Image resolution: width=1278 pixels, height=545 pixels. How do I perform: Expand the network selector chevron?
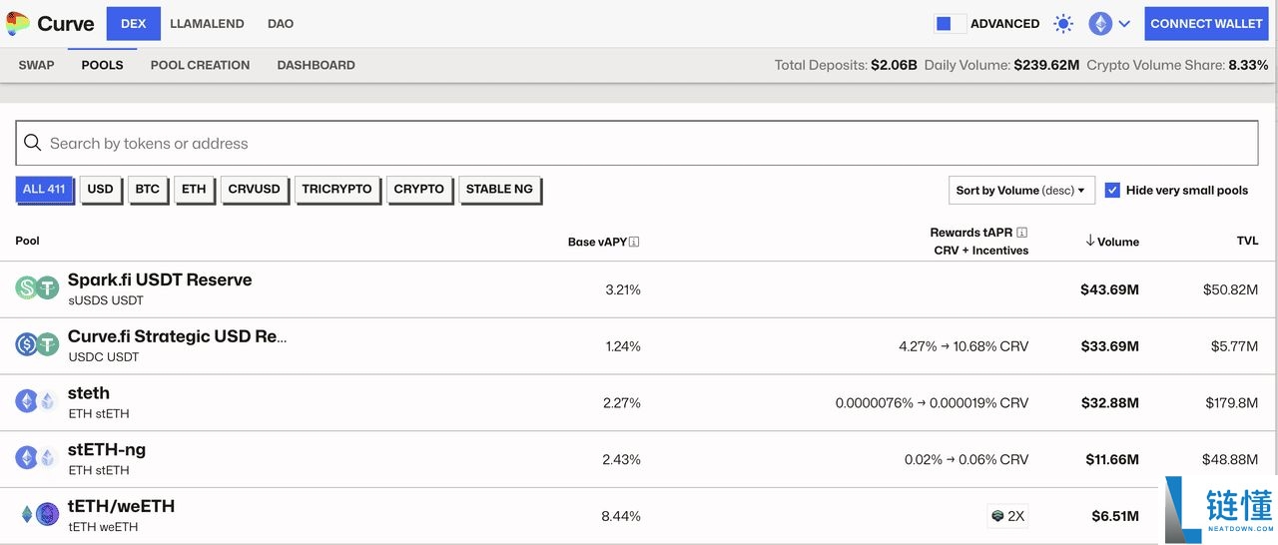tap(1124, 24)
